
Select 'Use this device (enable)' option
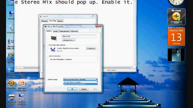pyautogui.click(x=81, y=82)
